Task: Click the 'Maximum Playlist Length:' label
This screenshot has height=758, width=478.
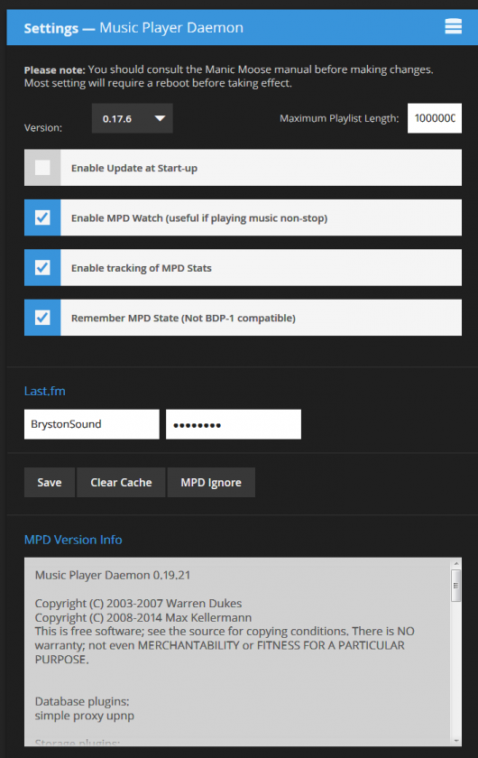Action: (339, 118)
